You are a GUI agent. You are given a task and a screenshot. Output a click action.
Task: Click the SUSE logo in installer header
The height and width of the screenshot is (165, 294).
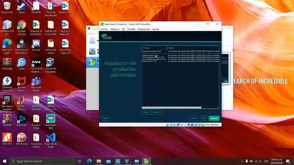click(106, 37)
